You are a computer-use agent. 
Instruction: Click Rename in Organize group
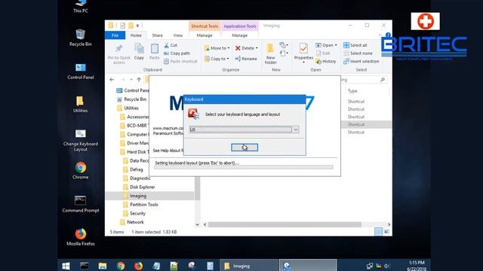click(246, 59)
